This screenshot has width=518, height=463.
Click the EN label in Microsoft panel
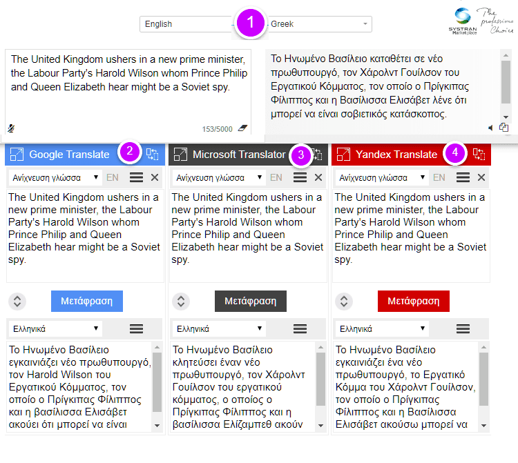tap(276, 177)
